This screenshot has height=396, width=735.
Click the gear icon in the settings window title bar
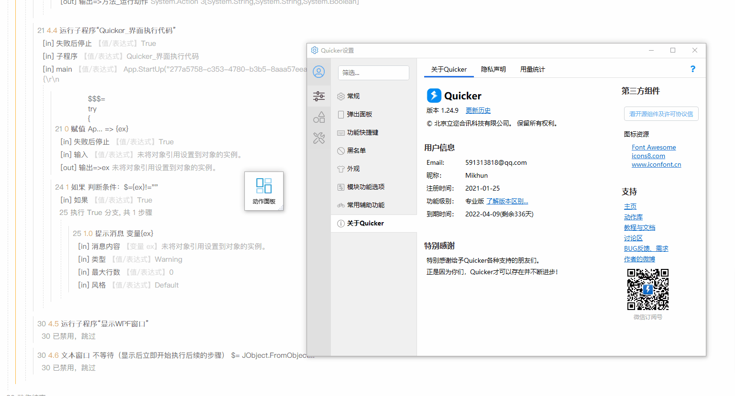315,50
